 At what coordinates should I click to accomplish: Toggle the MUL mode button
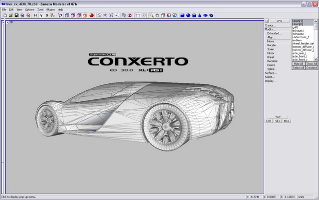pyautogui.click(x=287, y=121)
